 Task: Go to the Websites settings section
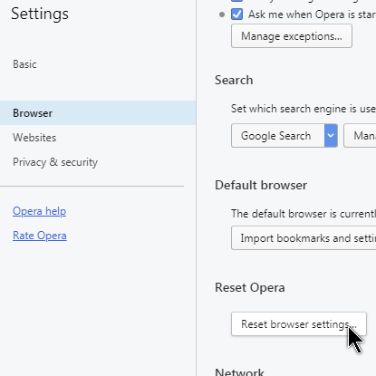point(34,138)
